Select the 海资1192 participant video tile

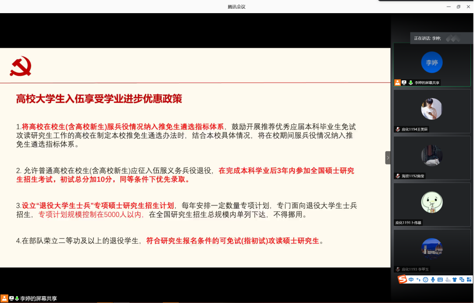click(x=432, y=156)
